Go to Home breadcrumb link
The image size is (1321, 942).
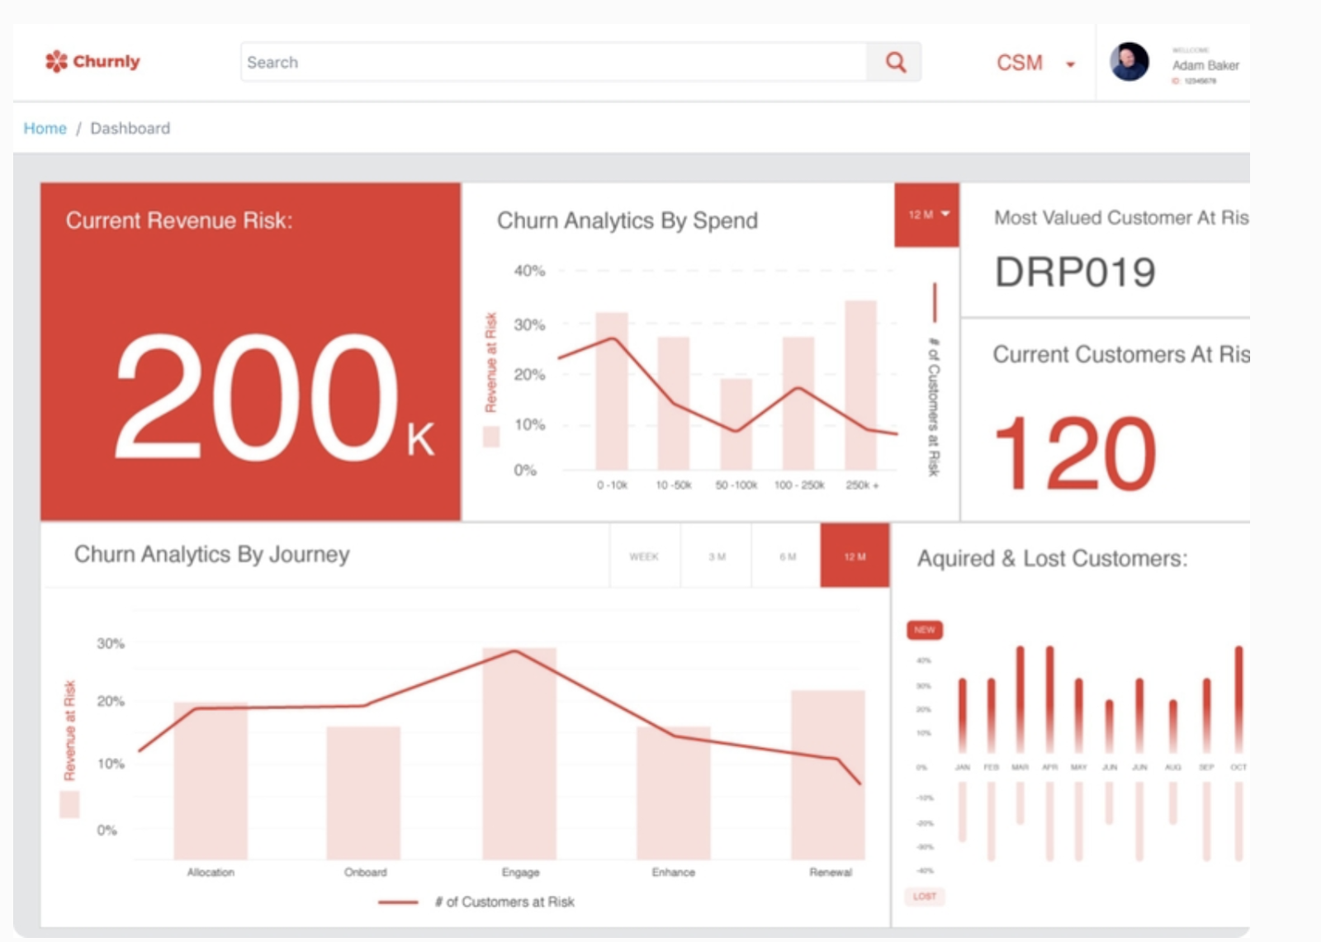pos(45,128)
